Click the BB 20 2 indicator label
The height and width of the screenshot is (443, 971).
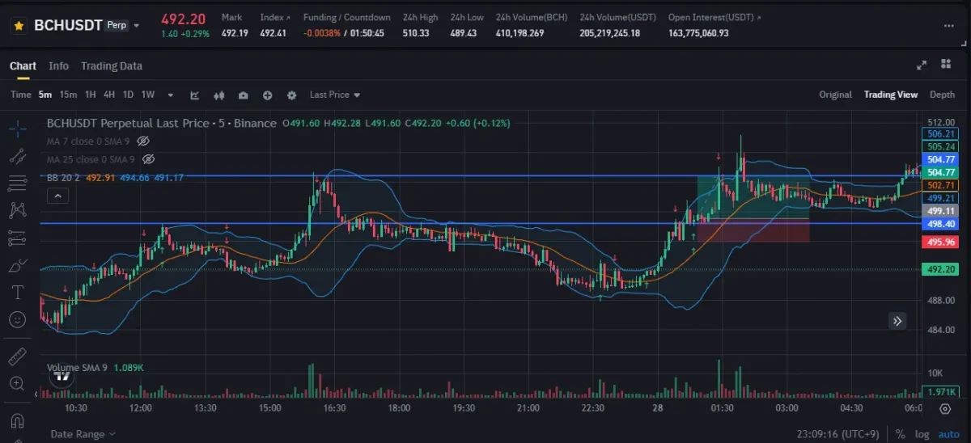62,178
